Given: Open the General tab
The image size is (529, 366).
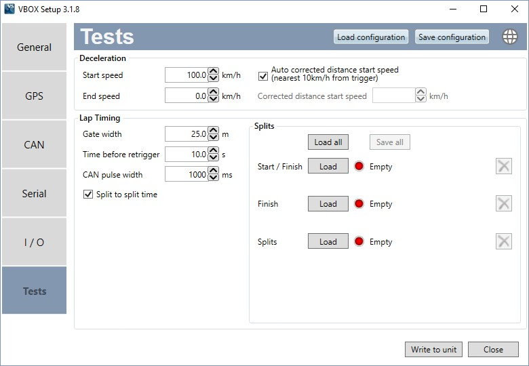Looking at the screenshot, I should tap(34, 47).
